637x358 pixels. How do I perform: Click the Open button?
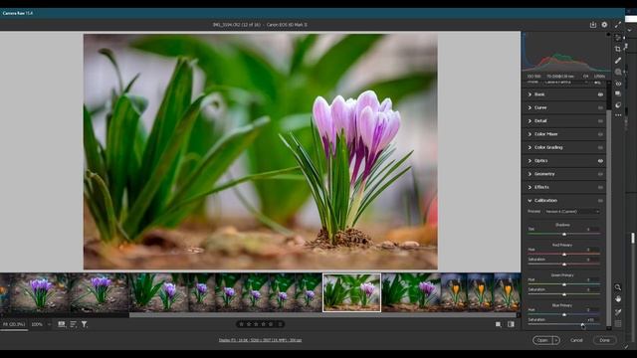coord(542,340)
